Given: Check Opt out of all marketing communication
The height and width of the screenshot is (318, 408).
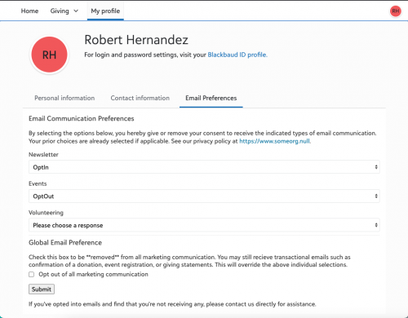Looking at the screenshot, I should (32, 275).
